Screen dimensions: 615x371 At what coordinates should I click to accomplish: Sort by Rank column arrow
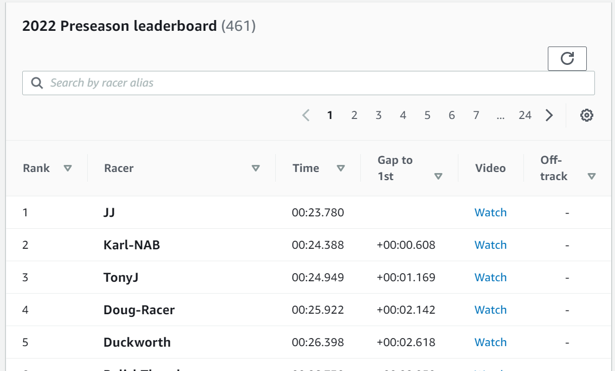pos(68,168)
